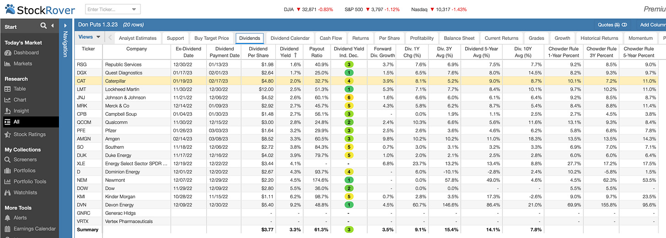Screen dimensions: 666x238
Task: Open the Dividend Calendar tab
Action: (290, 38)
